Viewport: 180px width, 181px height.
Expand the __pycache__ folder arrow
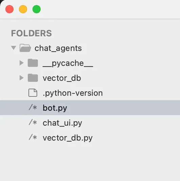tap(22, 63)
